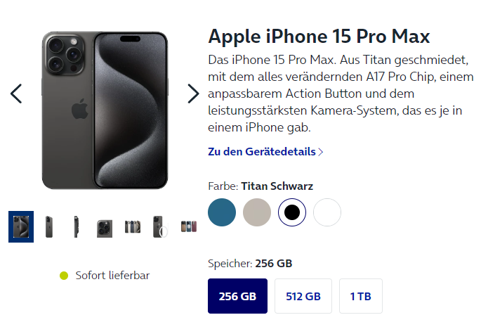
Task: Choose the natural titanium beige color
Action: pyautogui.click(x=257, y=212)
